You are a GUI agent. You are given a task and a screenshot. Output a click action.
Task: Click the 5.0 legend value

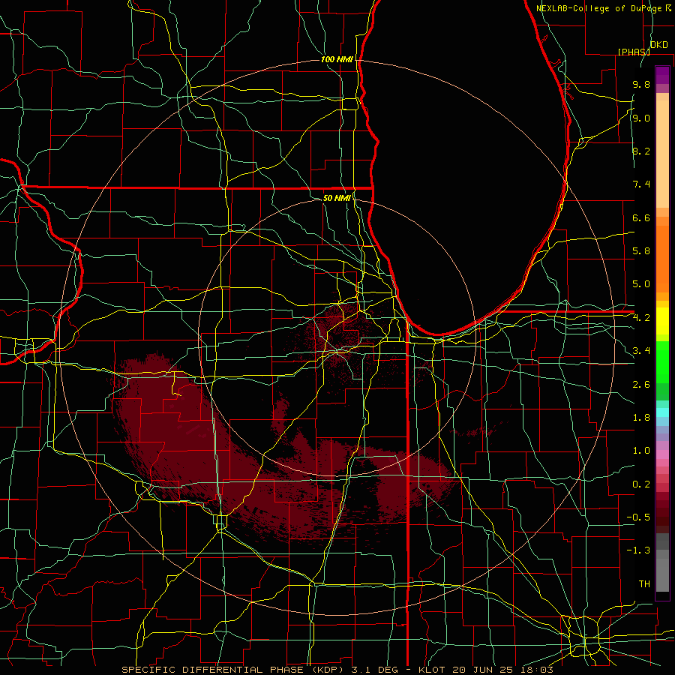tap(641, 284)
